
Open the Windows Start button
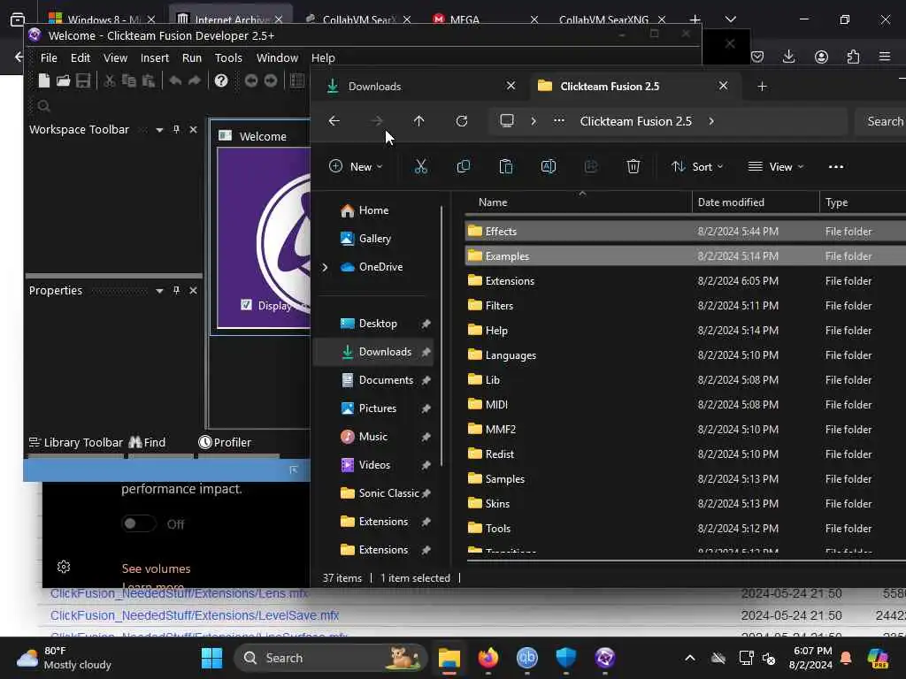pos(211,658)
